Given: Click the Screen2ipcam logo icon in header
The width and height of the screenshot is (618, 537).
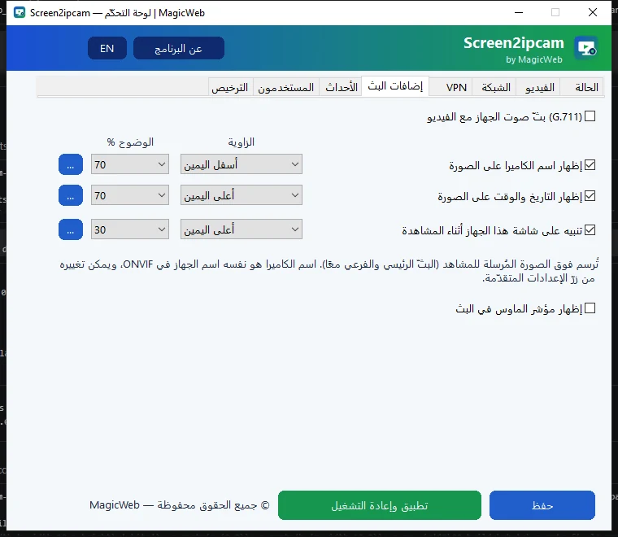Looking at the screenshot, I should [586, 48].
